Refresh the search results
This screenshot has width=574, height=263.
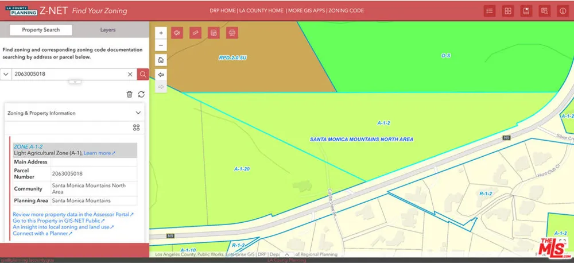tap(141, 95)
